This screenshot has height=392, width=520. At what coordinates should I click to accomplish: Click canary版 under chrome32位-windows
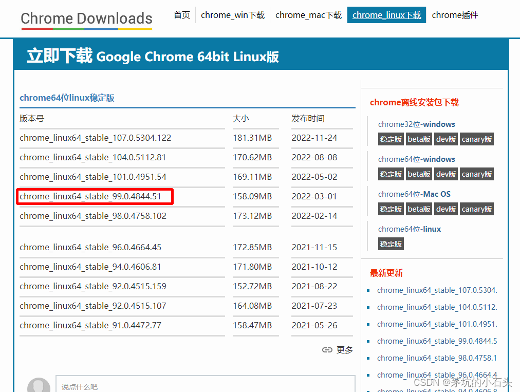tap(476, 139)
